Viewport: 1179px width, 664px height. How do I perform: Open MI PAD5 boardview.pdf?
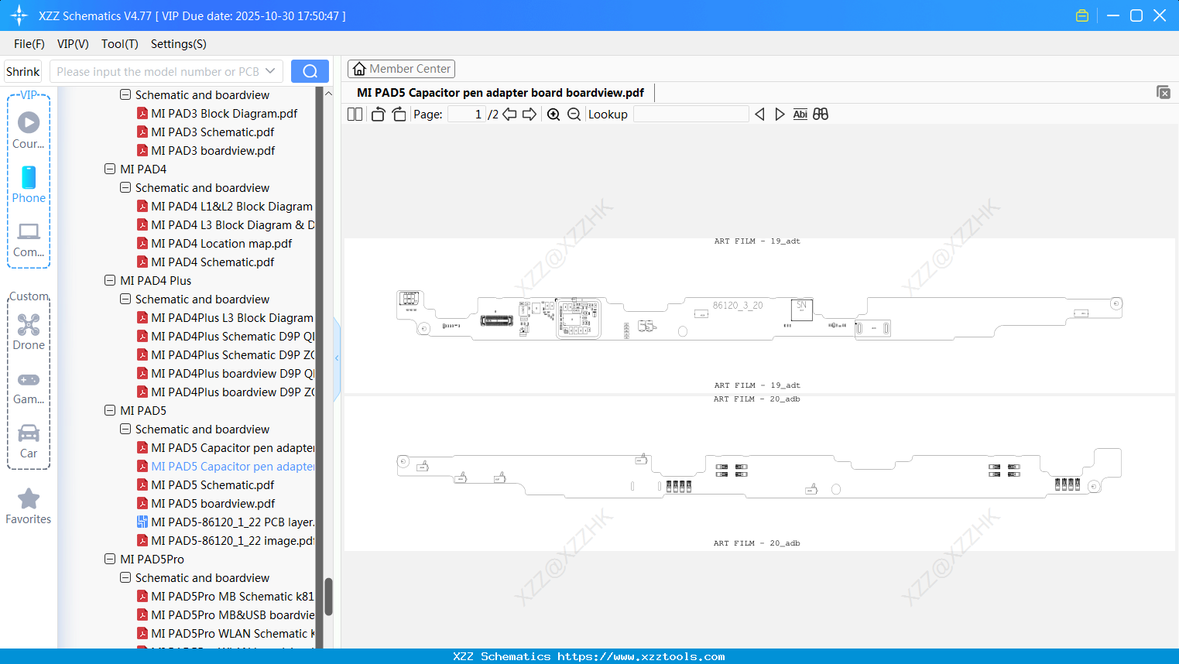[206, 504]
